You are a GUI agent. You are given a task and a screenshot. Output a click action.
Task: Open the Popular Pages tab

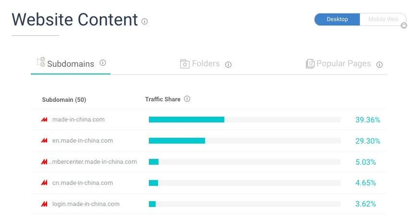[x=343, y=63]
